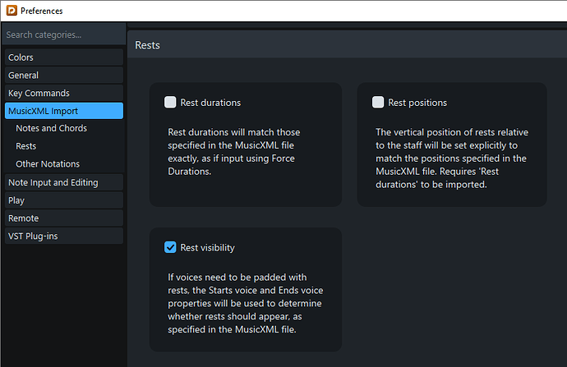Click the Rest durations label text

click(x=210, y=103)
